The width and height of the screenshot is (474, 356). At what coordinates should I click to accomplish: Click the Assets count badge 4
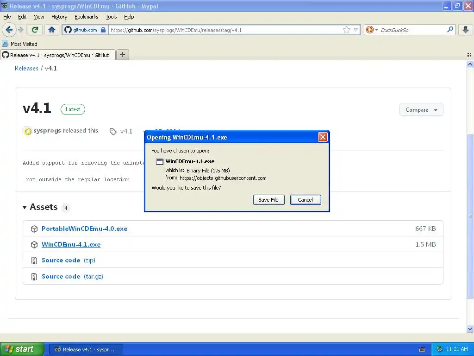tap(66, 208)
